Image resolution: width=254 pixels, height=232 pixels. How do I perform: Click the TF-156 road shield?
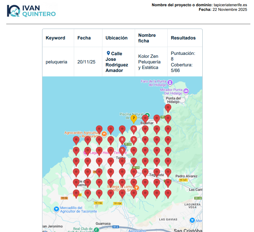click(98, 203)
